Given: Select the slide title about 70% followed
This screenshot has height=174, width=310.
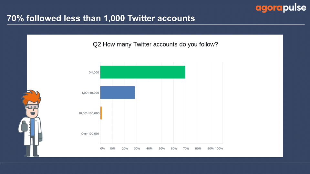Looking at the screenshot, I should pyautogui.click(x=101, y=18).
